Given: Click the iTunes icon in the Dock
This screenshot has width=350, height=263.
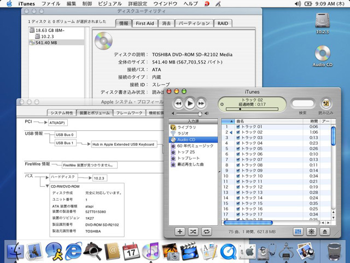Looking at the screenshot, I should point(151,251).
